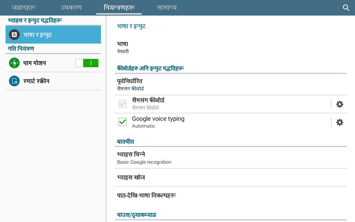Tap the palm motion hand icon
The height and width of the screenshot is (222, 355).
[x=14, y=63]
